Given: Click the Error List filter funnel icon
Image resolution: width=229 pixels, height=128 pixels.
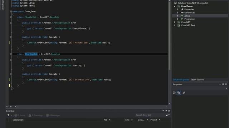Looking at the screenshot, I should tap(9, 115).
